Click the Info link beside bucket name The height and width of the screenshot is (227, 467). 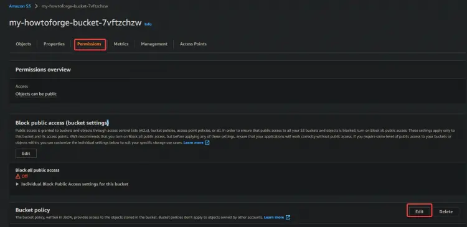point(148,24)
